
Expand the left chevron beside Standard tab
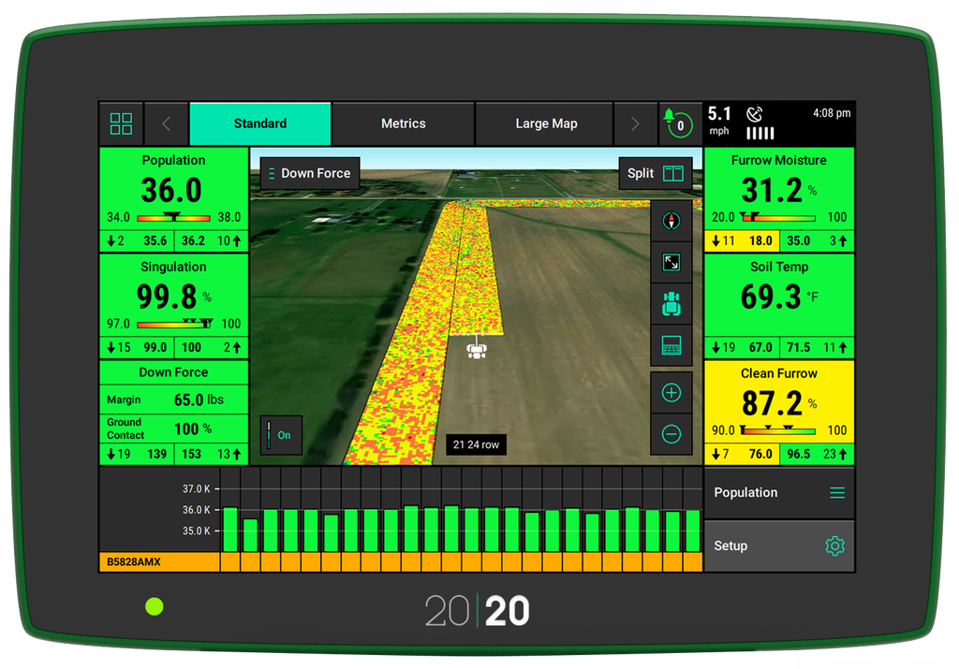pos(166,123)
